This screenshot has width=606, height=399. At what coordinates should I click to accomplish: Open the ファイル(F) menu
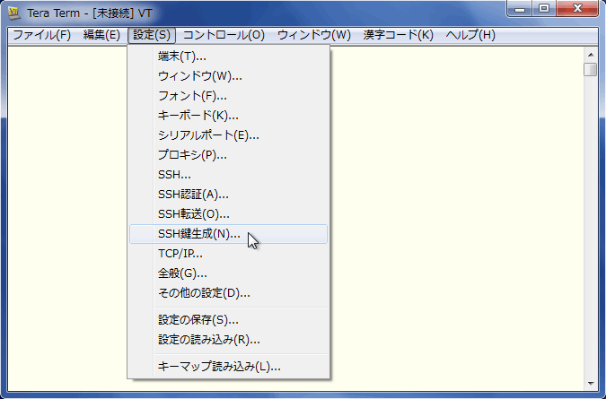click(x=41, y=35)
